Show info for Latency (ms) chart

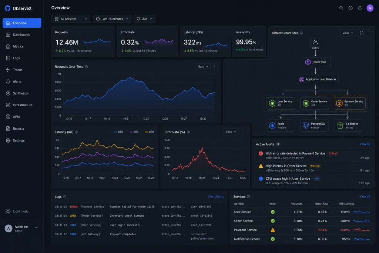point(77,132)
